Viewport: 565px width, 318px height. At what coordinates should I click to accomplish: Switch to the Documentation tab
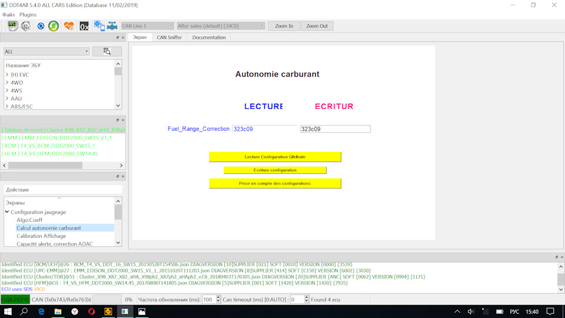pos(209,38)
